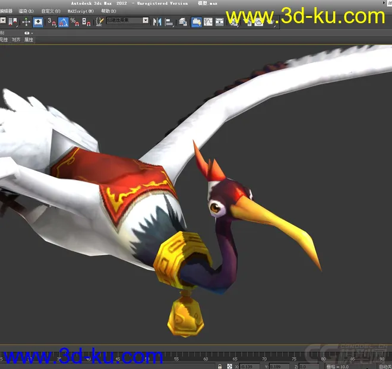Select the Select and Manipulate tool

[26, 22]
